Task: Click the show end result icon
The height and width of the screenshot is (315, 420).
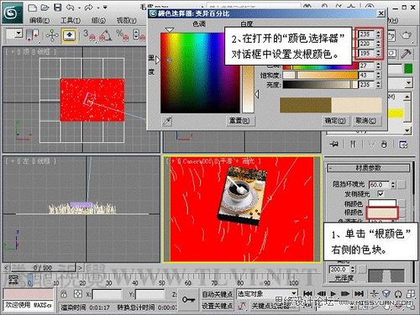Action: click(353, 144)
